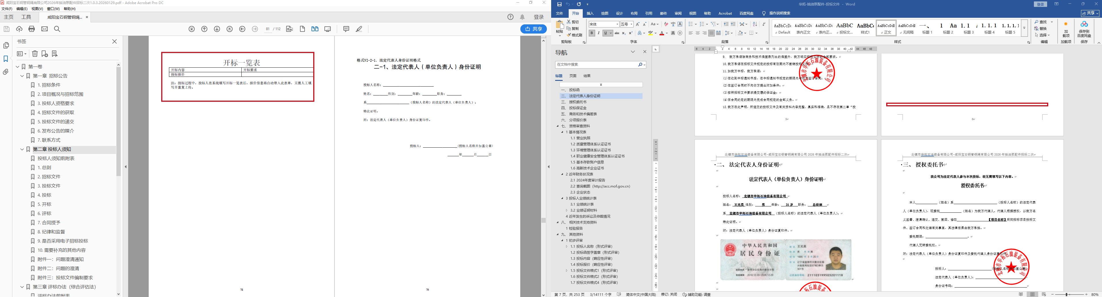The height and width of the screenshot is (297, 1102).
Task: Toggle subscript in Word
Action: (624, 33)
